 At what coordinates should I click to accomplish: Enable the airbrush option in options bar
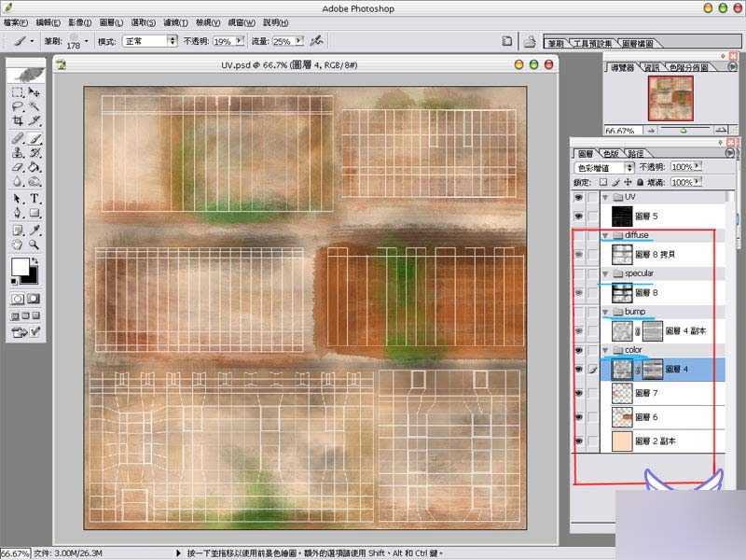(x=316, y=41)
